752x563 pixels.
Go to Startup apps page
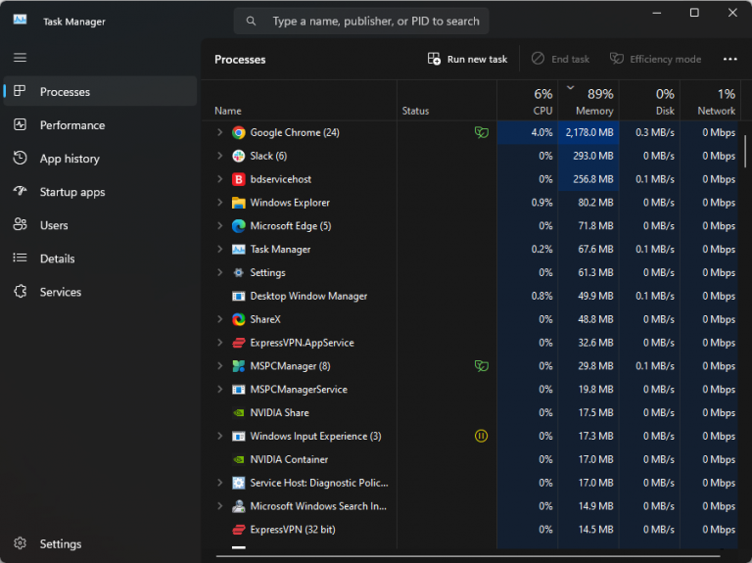[x=100, y=192]
